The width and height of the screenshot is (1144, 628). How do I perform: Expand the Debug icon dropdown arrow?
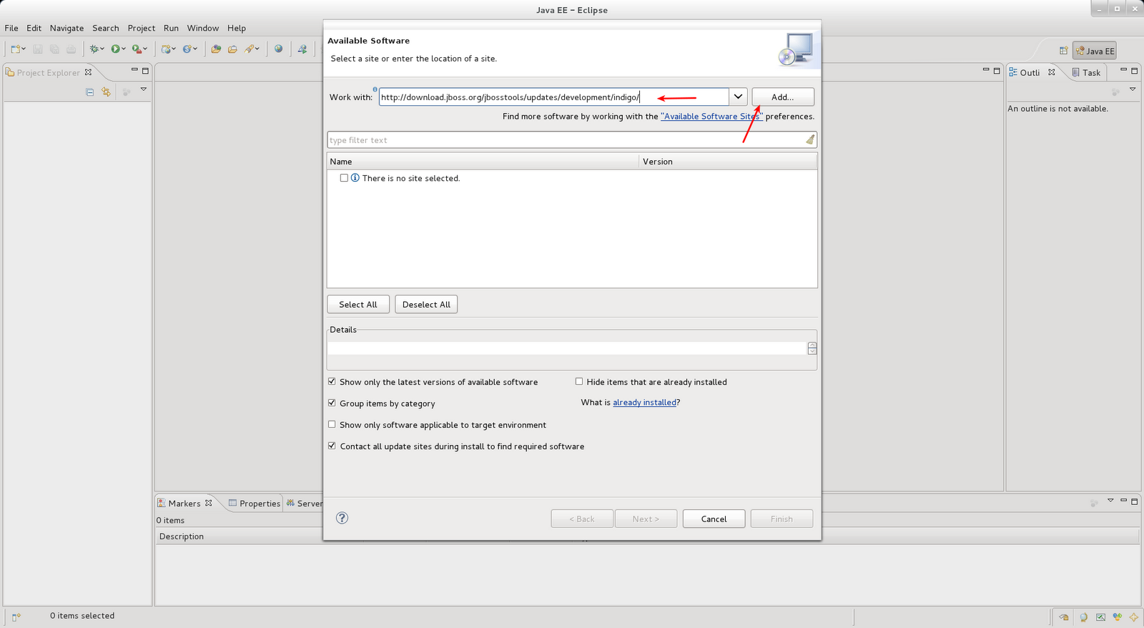click(x=102, y=49)
